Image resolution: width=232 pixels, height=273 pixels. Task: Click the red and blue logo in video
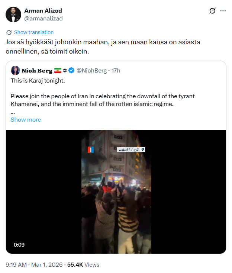pyautogui.click(x=91, y=150)
